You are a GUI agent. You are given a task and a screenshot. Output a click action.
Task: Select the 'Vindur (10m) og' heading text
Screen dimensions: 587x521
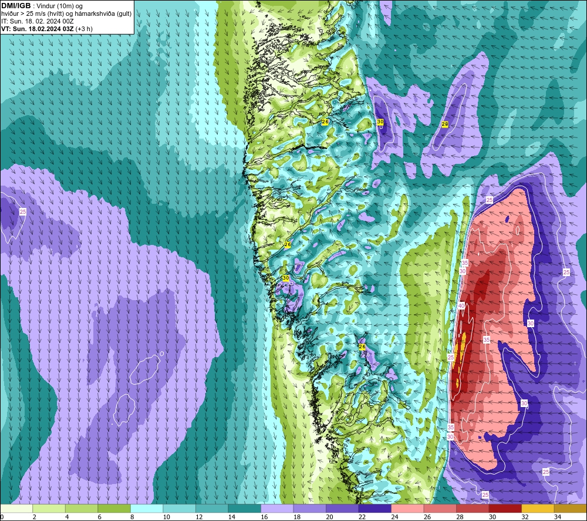59,6
